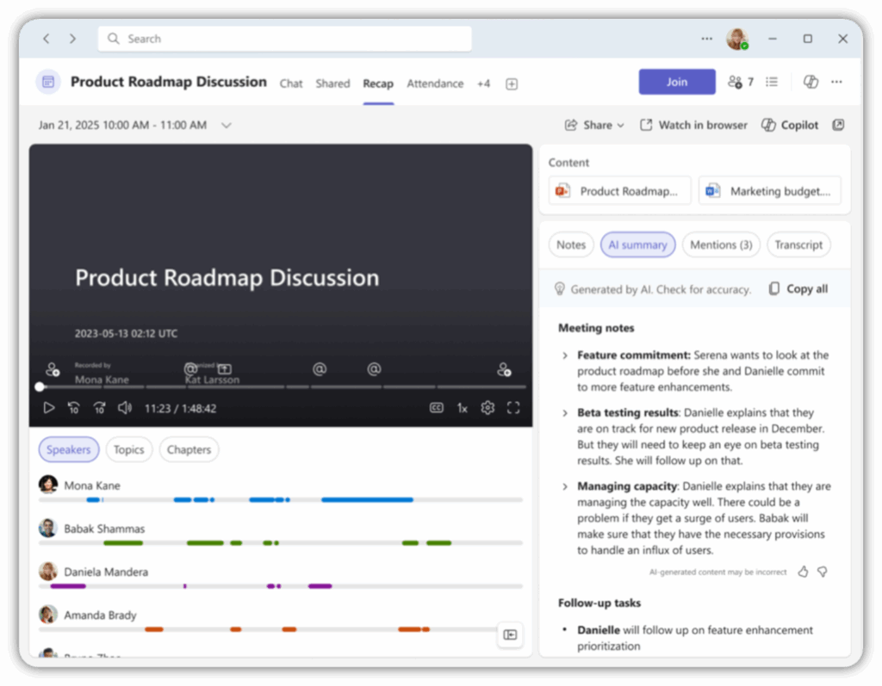The image size is (882, 686).
Task: Click the Join meeting button
Action: pos(677,82)
